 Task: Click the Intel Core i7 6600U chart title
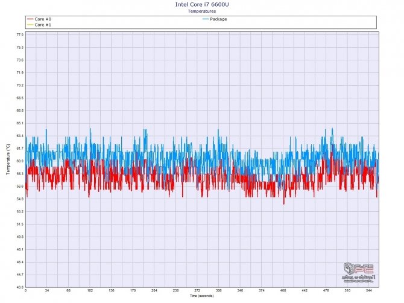[202, 4]
